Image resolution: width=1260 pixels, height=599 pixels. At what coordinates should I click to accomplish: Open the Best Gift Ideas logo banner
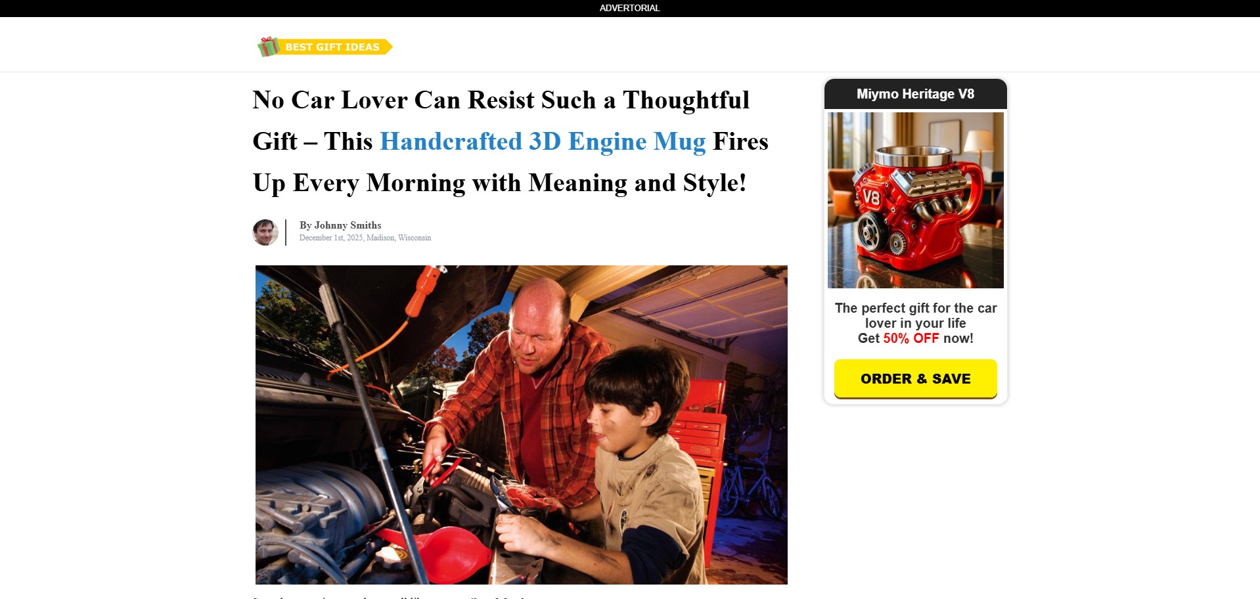(325, 47)
